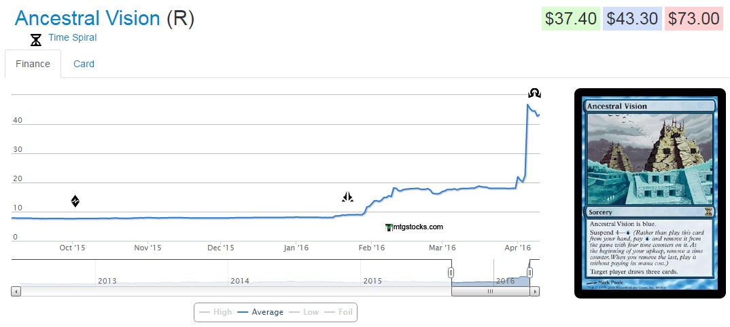The width and height of the screenshot is (730, 327).
Task: Click the Oath of the Gatewatch set marker
Action: (347, 197)
